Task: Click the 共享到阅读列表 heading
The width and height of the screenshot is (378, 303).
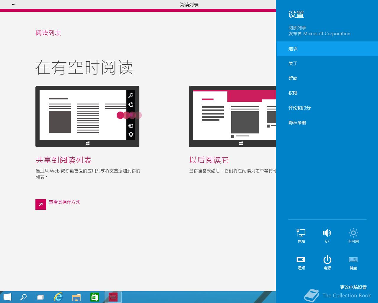Action: coord(63,160)
